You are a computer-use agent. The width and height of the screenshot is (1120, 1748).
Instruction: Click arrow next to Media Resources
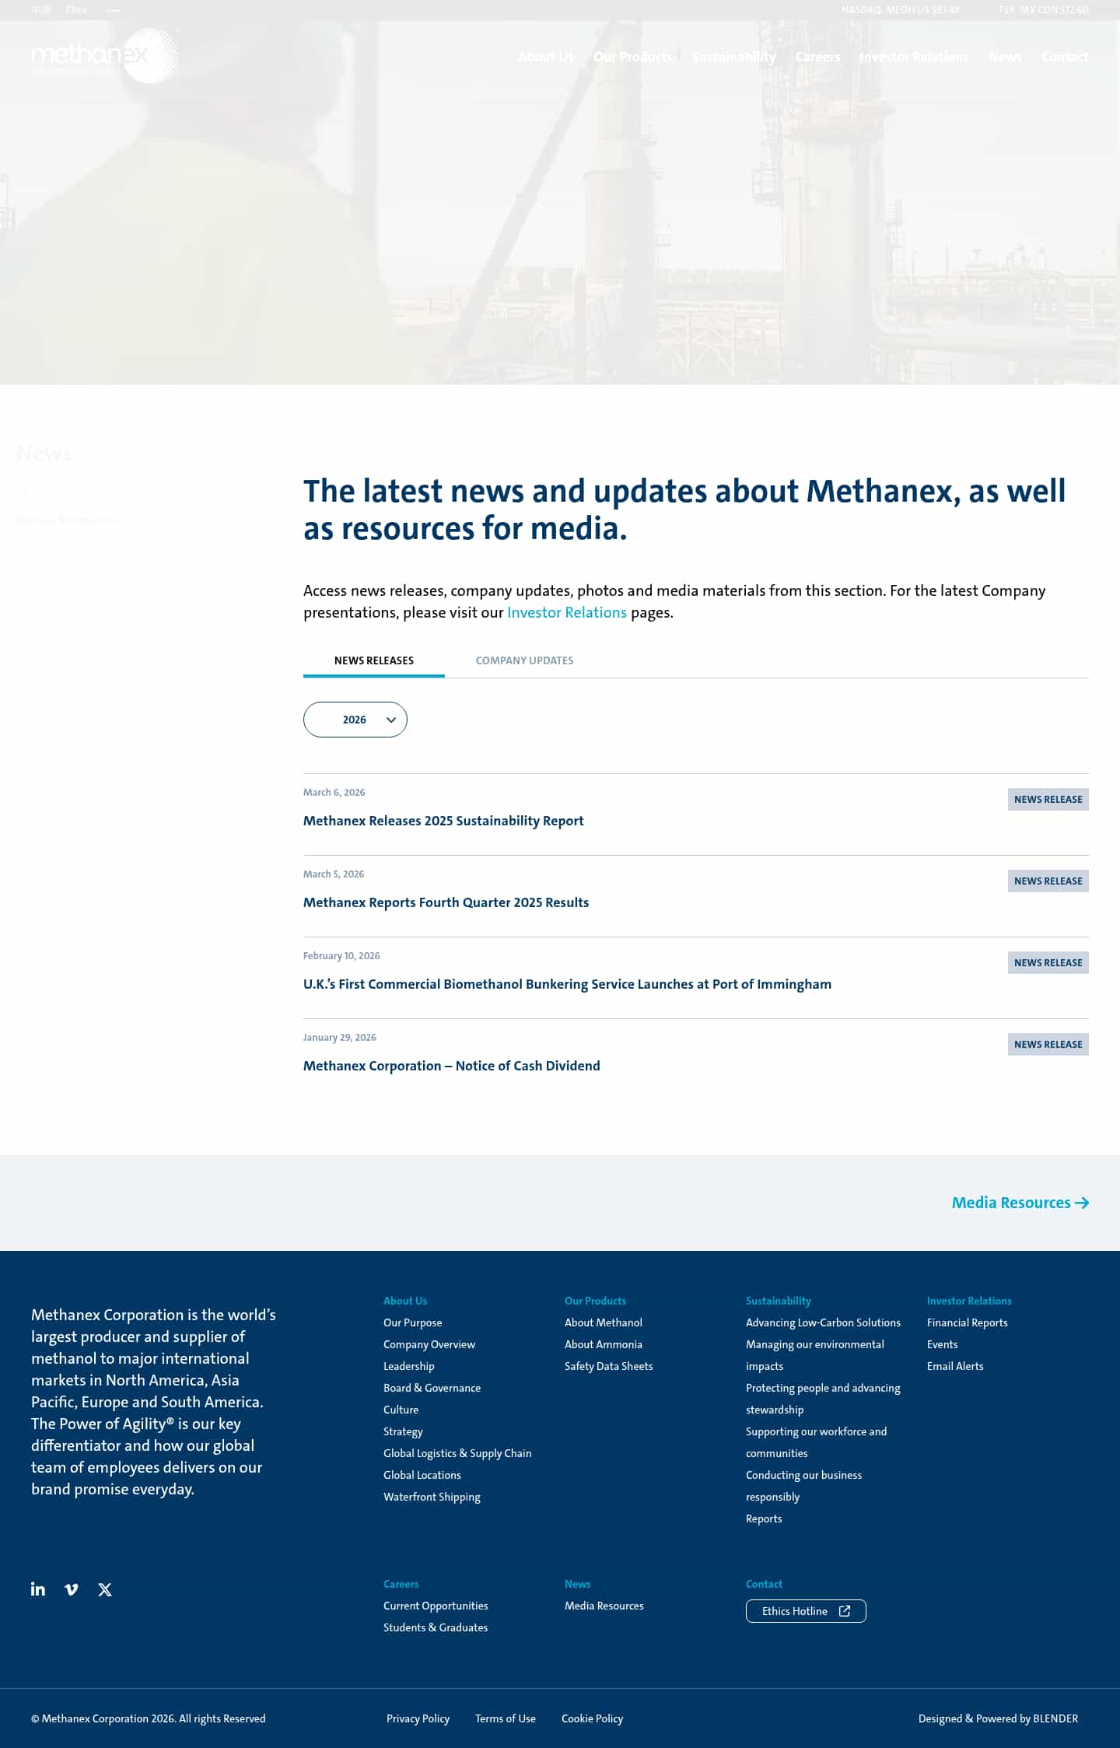coord(1082,1203)
